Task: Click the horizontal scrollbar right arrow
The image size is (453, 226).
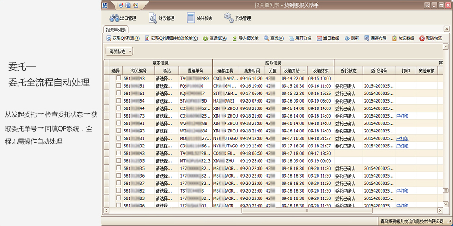Action: tap(440, 211)
